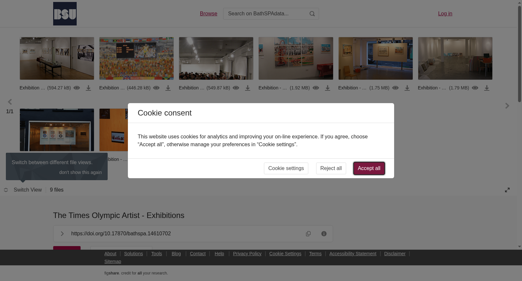The height and width of the screenshot is (281, 522).
Task: Open Disclaimer footer link
Action: coord(395,254)
